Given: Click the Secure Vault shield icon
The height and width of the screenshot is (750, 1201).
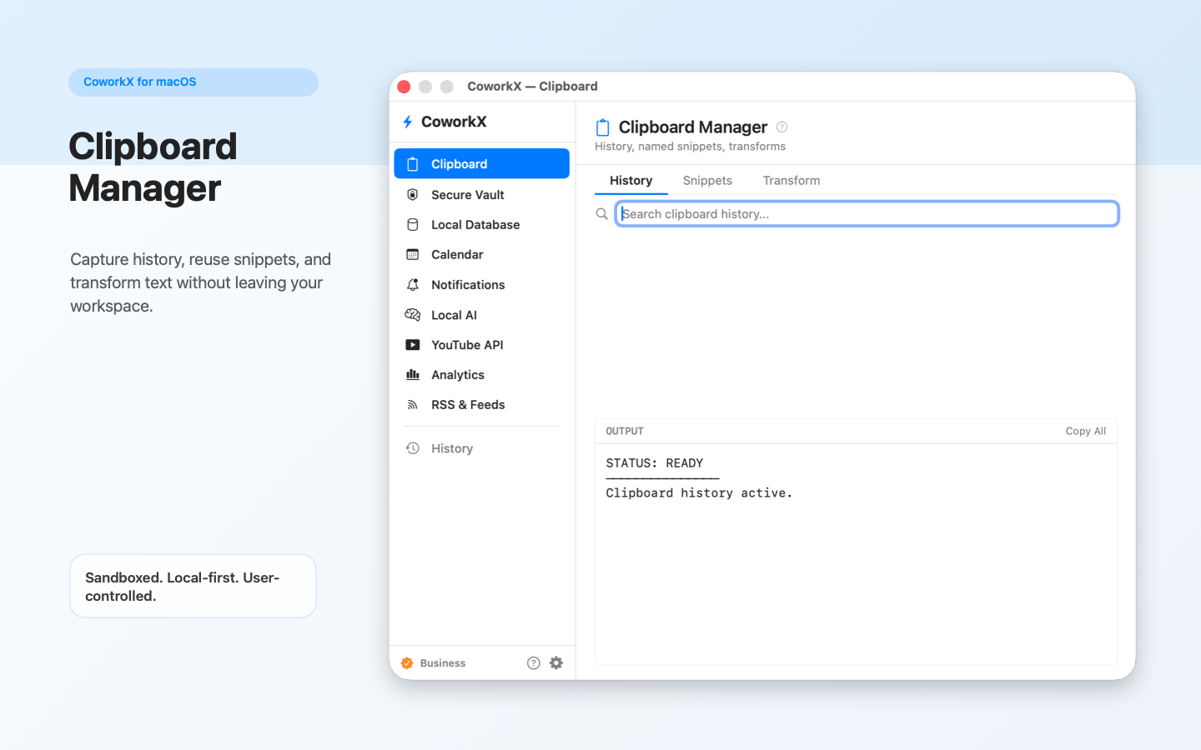Looking at the screenshot, I should 412,194.
